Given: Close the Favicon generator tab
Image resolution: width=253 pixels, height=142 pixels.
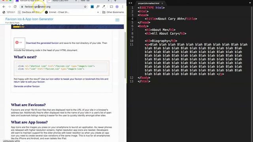Looking at the screenshot, I should 43,1.
